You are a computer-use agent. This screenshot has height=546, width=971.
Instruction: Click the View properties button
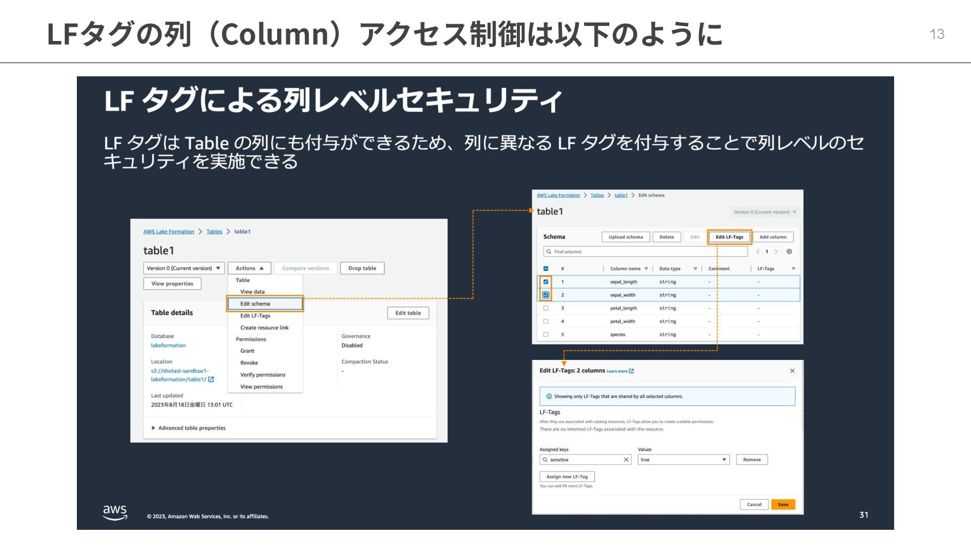click(x=172, y=284)
